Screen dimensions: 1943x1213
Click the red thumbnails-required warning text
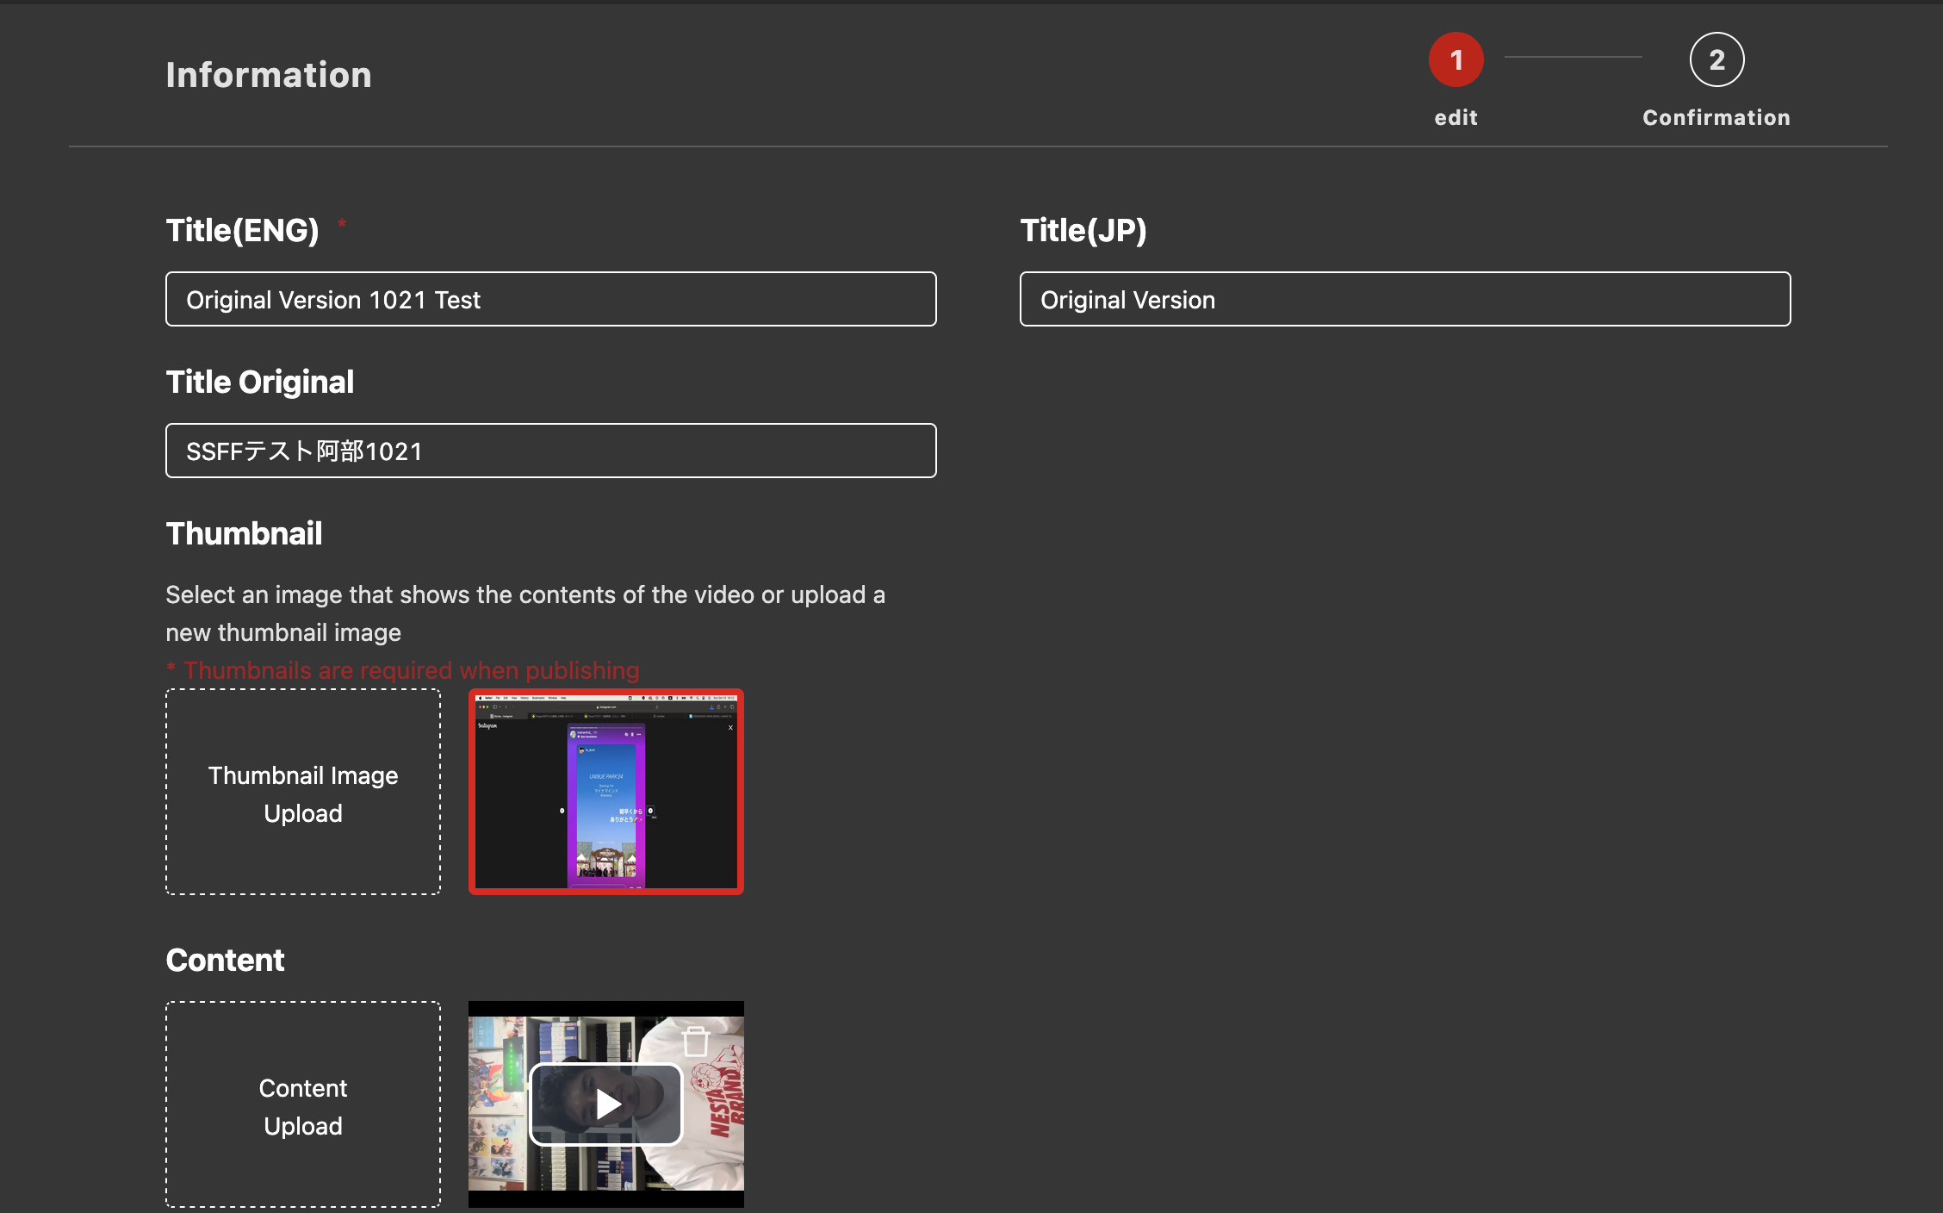(x=403, y=670)
